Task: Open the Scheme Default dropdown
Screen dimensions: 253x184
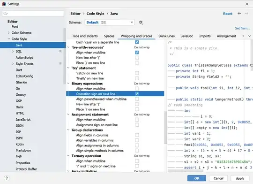Action: pyautogui.click(x=110, y=23)
